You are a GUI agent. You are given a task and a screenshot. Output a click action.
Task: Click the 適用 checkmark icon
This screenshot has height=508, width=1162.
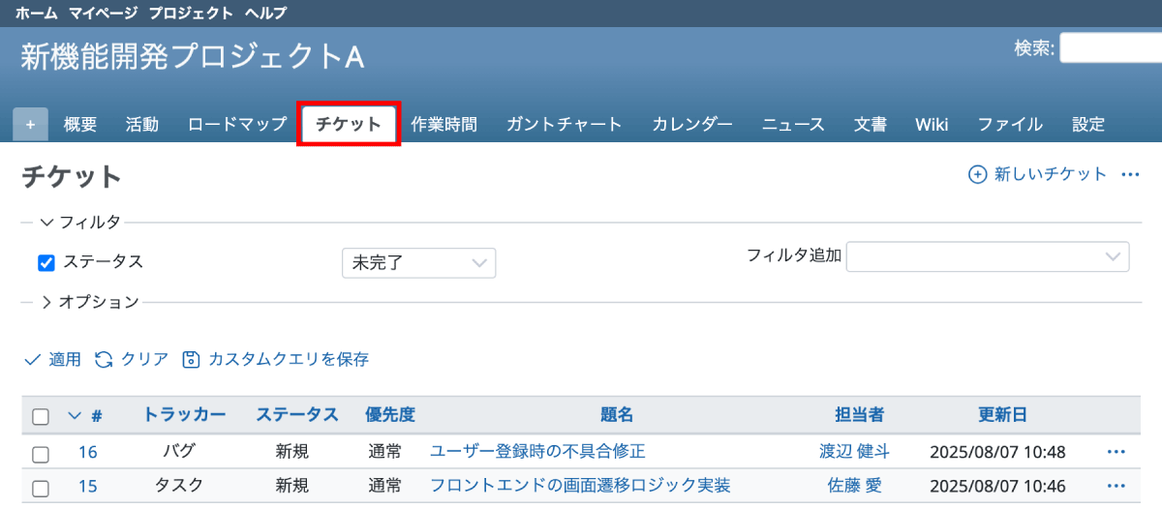pyautogui.click(x=32, y=359)
